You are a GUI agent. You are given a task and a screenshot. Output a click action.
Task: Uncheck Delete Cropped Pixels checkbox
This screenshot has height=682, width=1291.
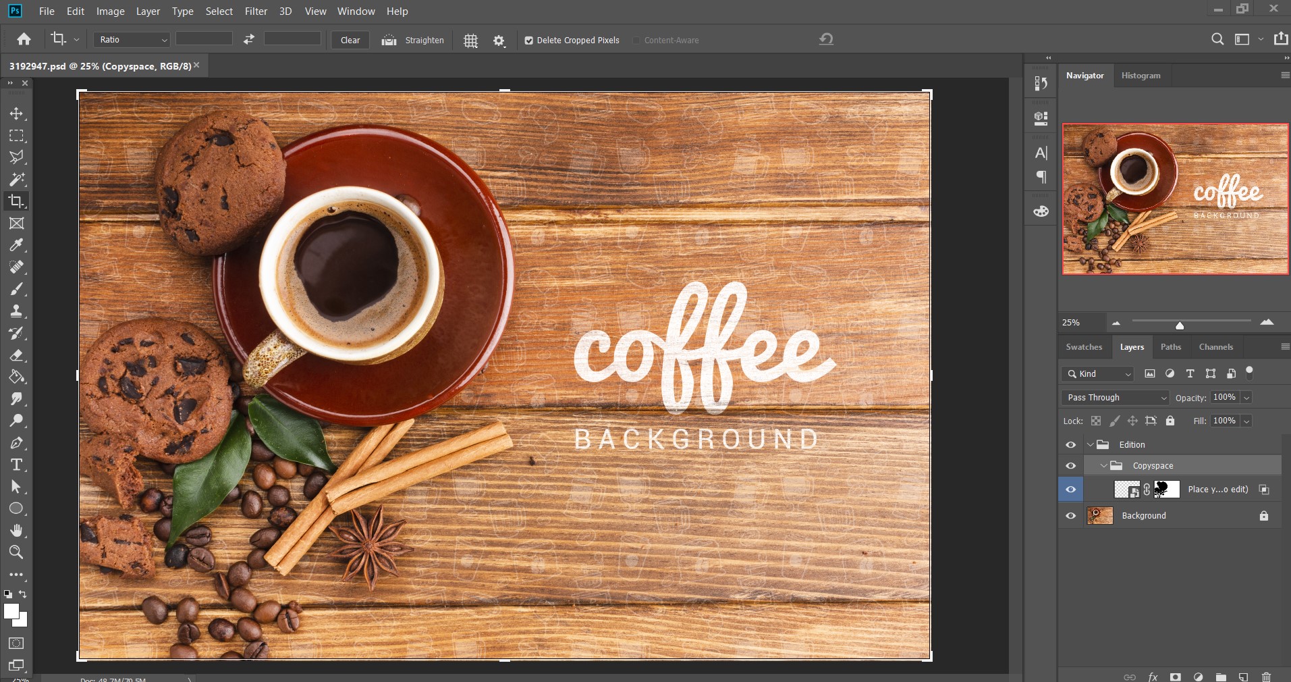tap(529, 41)
